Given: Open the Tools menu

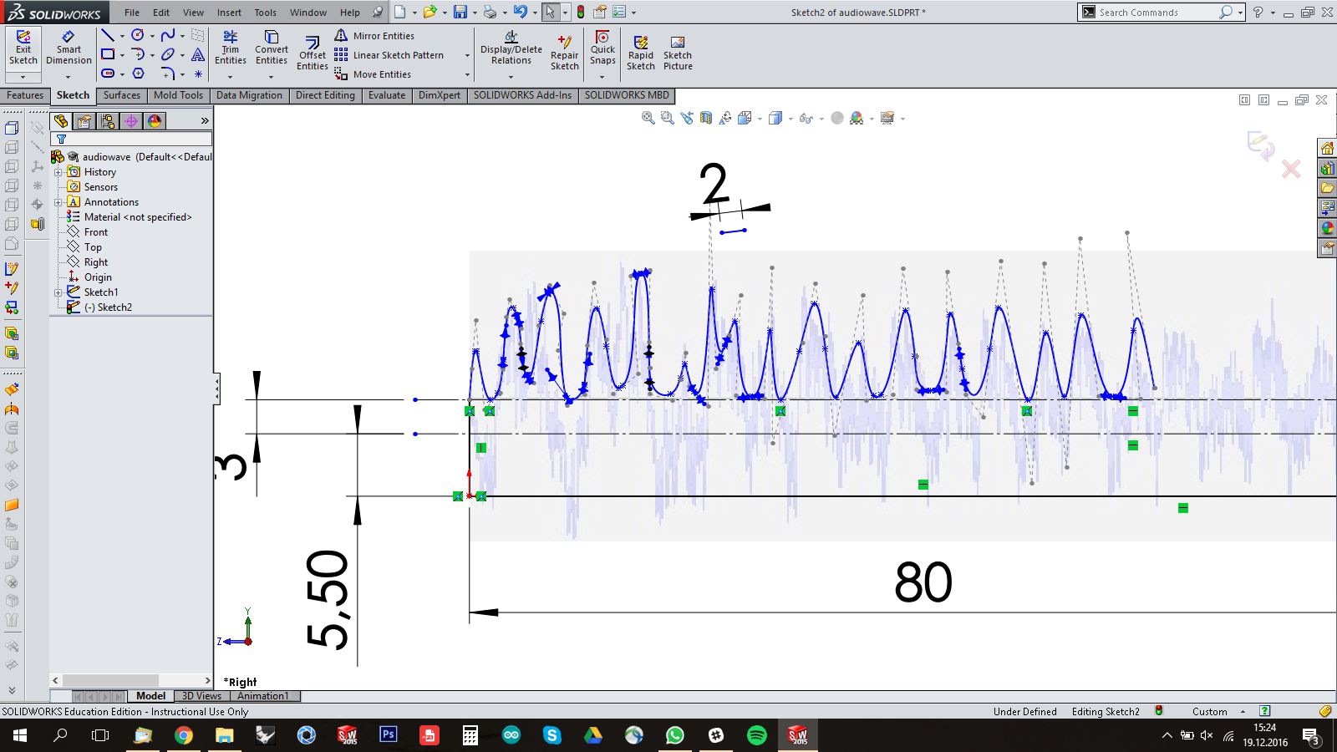Looking at the screenshot, I should (x=265, y=13).
